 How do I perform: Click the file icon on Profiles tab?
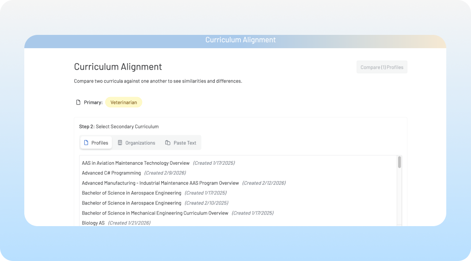86,143
